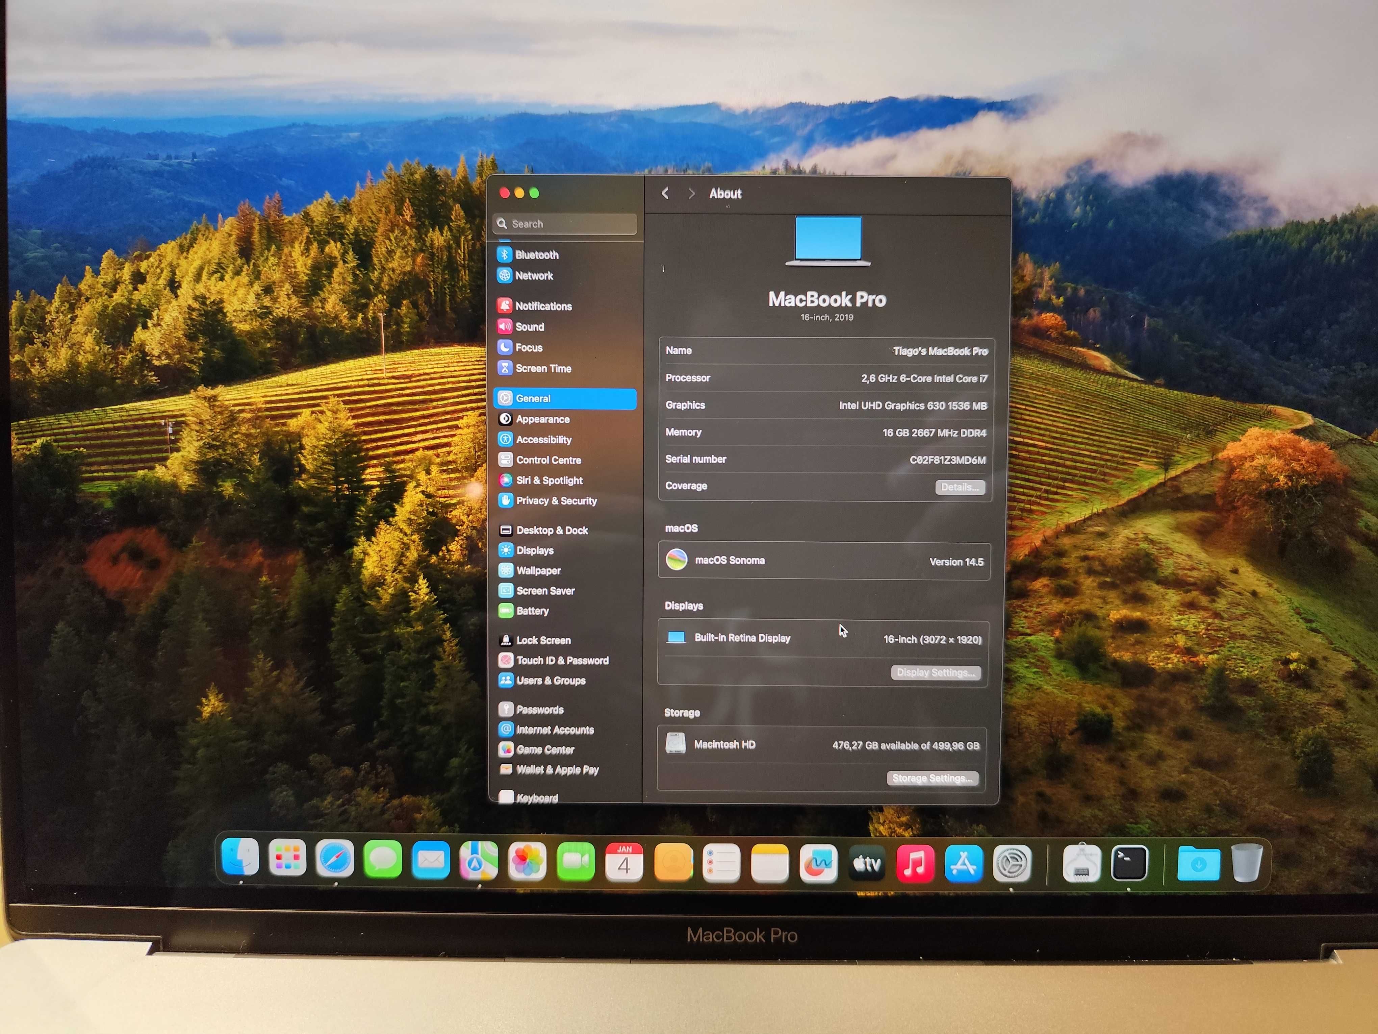Open Mail from the Dock
This screenshot has width=1378, height=1034.
pyautogui.click(x=431, y=860)
